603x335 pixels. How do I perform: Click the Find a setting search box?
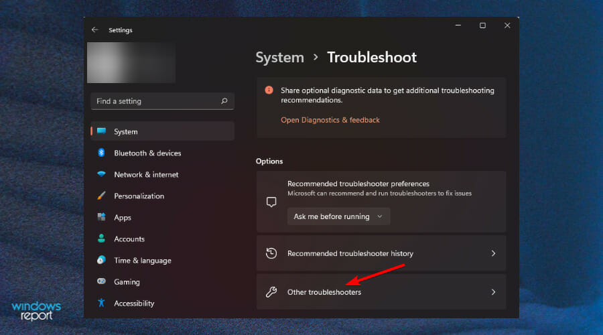click(162, 100)
